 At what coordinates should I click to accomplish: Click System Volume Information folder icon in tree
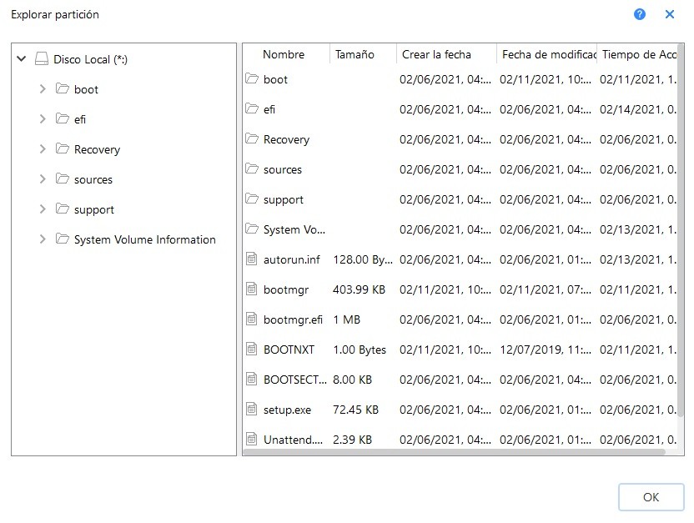63,239
